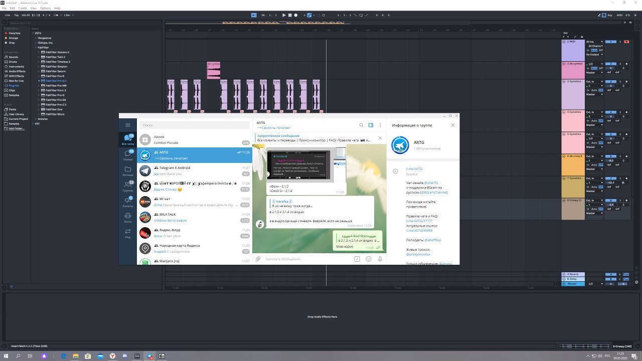
Task: Open the '@AlterTG' channel link
Action: [431, 183]
